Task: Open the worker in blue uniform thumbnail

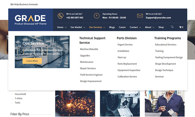Action: coord(165,103)
